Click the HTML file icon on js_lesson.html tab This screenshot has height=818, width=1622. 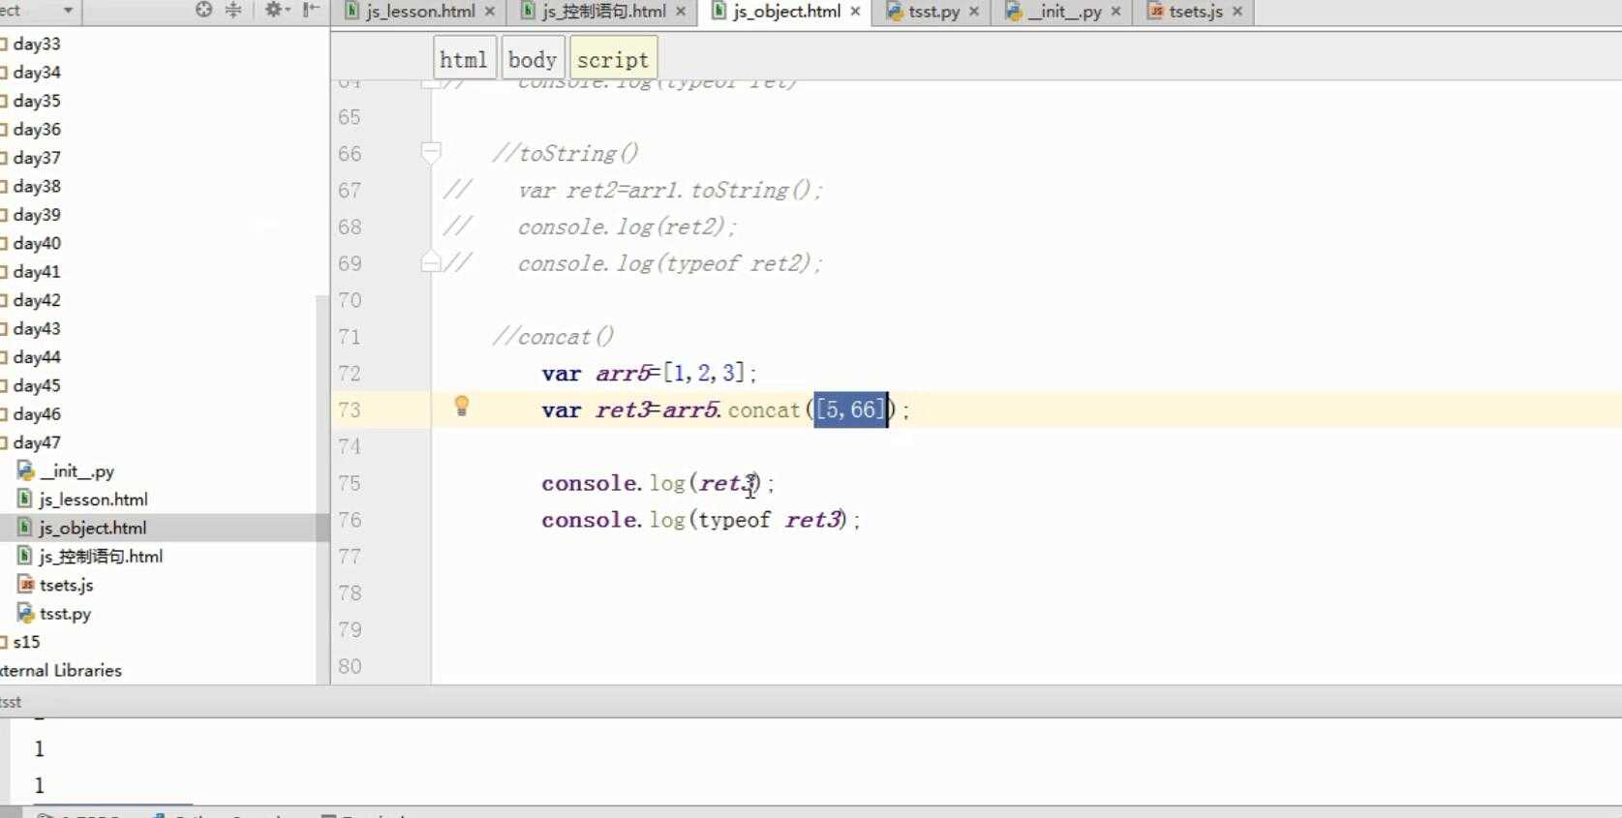point(352,11)
